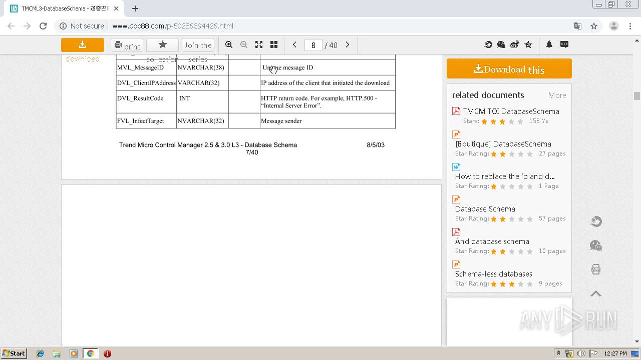
Task: Switch to fullscreen view
Action: point(259,44)
